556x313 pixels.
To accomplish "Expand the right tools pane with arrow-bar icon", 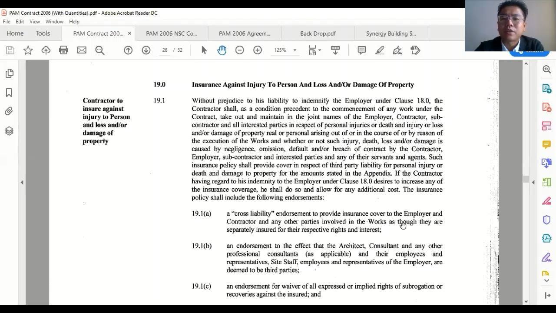I will click(x=547, y=296).
